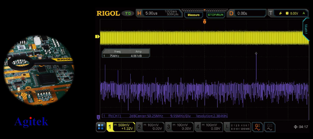Image resolution: width=313 pixels, height=139 pixels.
Task: Click the yellow channel 1 ground marker
Action: (97, 37)
